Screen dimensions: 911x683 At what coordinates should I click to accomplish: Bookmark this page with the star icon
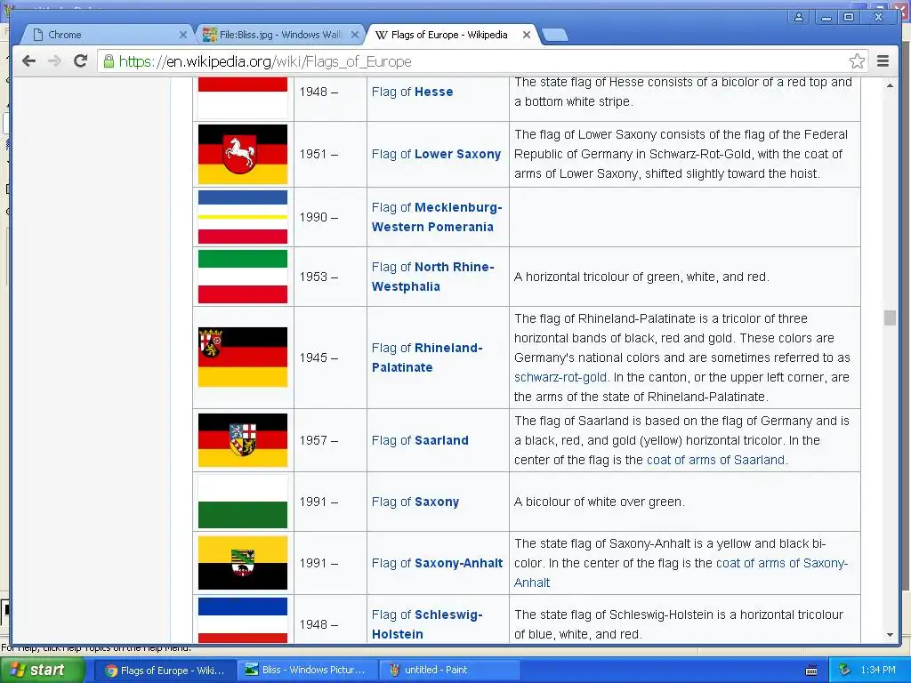click(857, 61)
